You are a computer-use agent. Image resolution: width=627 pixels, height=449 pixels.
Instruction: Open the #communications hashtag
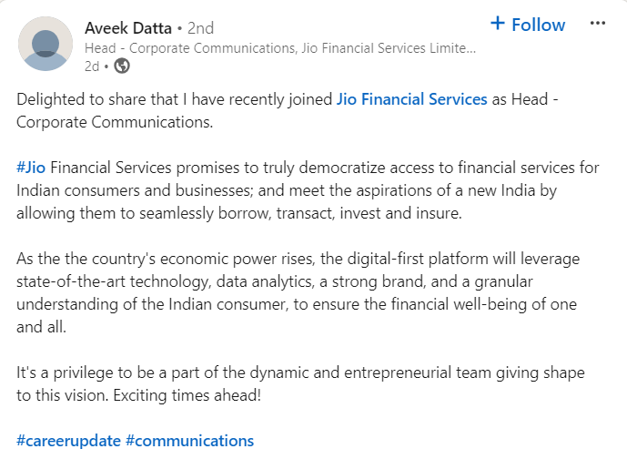click(189, 441)
